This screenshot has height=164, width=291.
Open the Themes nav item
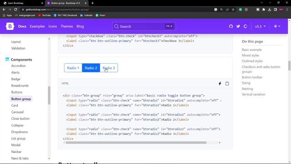67,26
